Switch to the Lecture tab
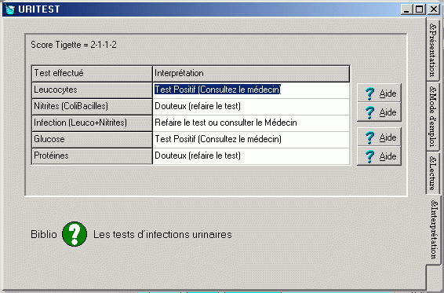The image size is (444, 293). 433,173
